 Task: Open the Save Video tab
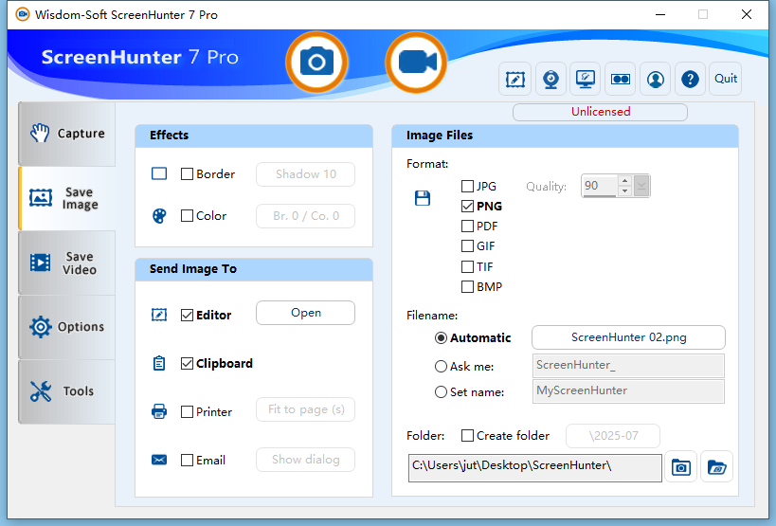coord(67,263)
